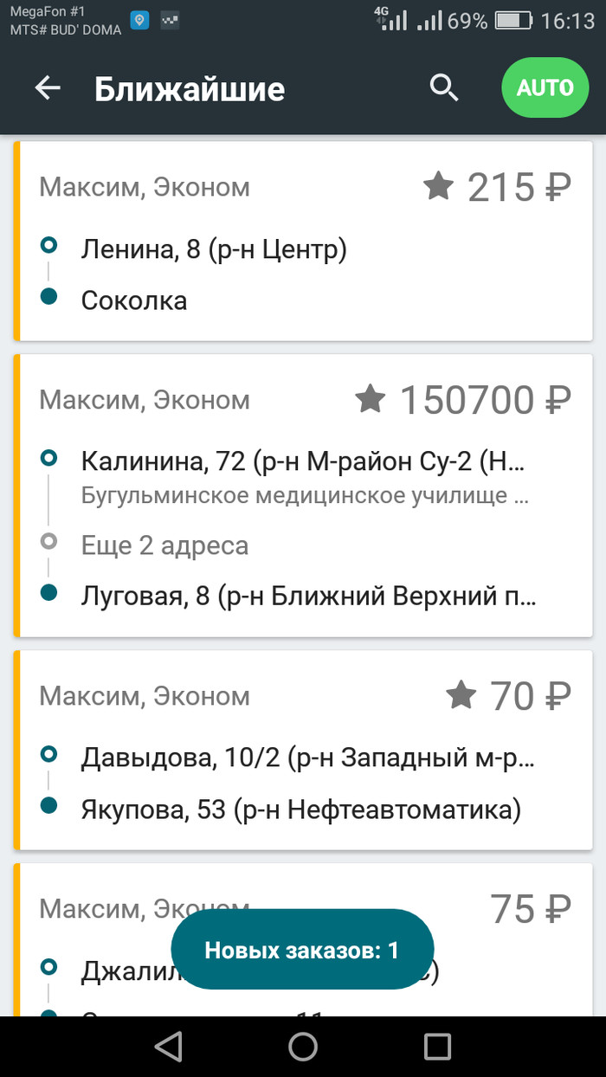Open the order to Якупова, 53

coord(300,809)
